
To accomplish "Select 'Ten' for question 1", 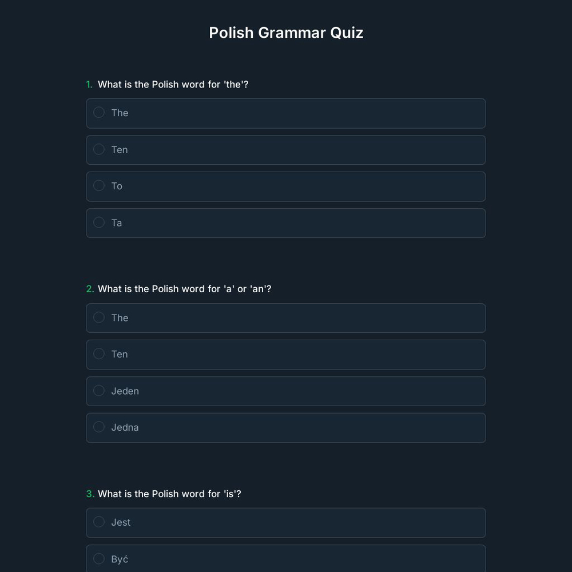I will 286,149.
